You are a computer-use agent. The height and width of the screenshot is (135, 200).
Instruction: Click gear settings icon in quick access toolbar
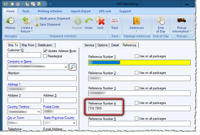coord(18,4)
